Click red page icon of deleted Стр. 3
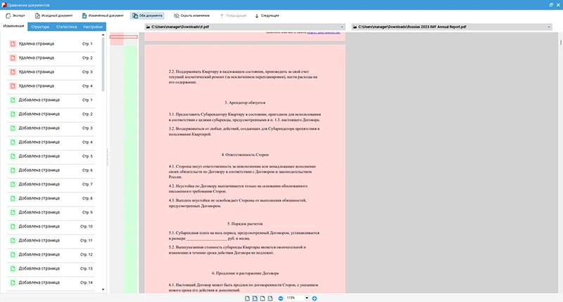Viewport: 563px width, 302px height. (x=13, y=72)
